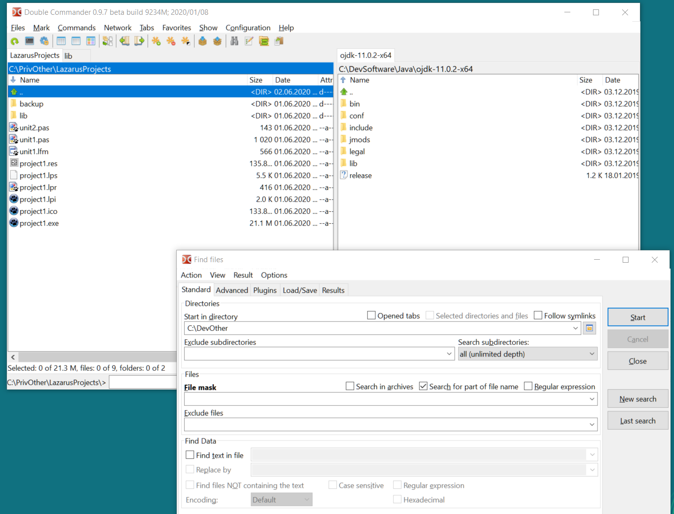This screenshot has width=674, height=514.
Task: Open the terminal window toolbar icon
Action: [x=30, y=41]
